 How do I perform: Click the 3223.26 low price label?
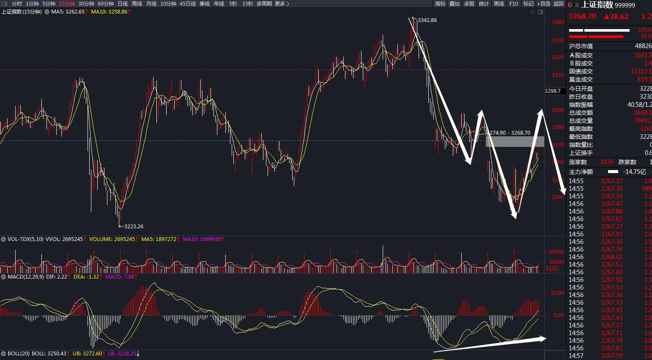(x=134, y=227)
